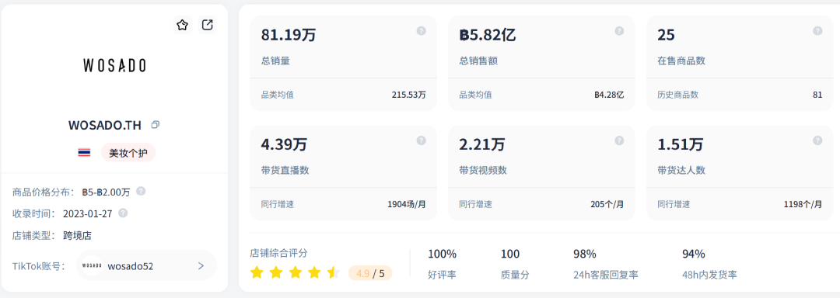The image size is (840, 298).
Task: Select the 81.19万 total sales value
Action: point(289,35)
